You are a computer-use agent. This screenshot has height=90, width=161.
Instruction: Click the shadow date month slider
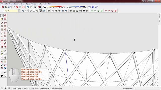tap(56, 7)
